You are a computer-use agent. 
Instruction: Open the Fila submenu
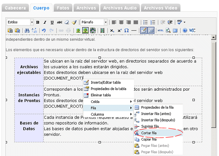tap(108, 108)
